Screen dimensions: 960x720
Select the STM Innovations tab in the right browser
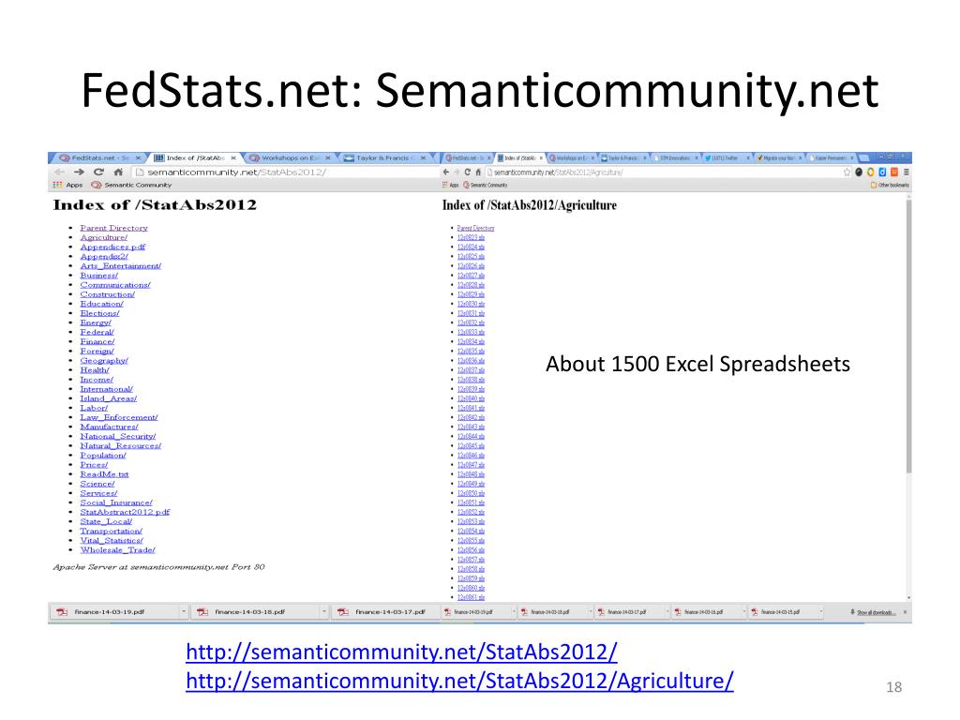click(675, 157)
